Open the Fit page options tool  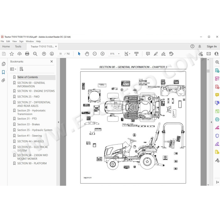tap(127, 54)
